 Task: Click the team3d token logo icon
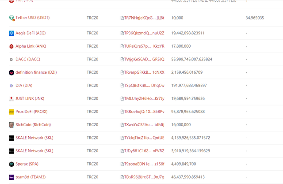tap(11, 177)
